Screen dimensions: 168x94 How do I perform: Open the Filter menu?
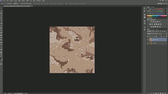tap(28, 1)
